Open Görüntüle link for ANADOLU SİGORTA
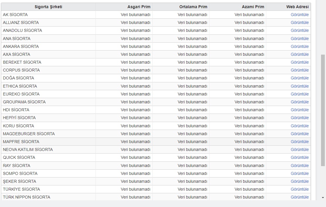 (x=300, y=30)
